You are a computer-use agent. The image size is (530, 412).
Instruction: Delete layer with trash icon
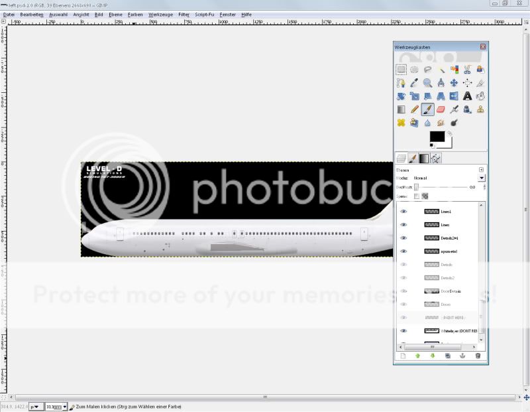tap(477, 356)
